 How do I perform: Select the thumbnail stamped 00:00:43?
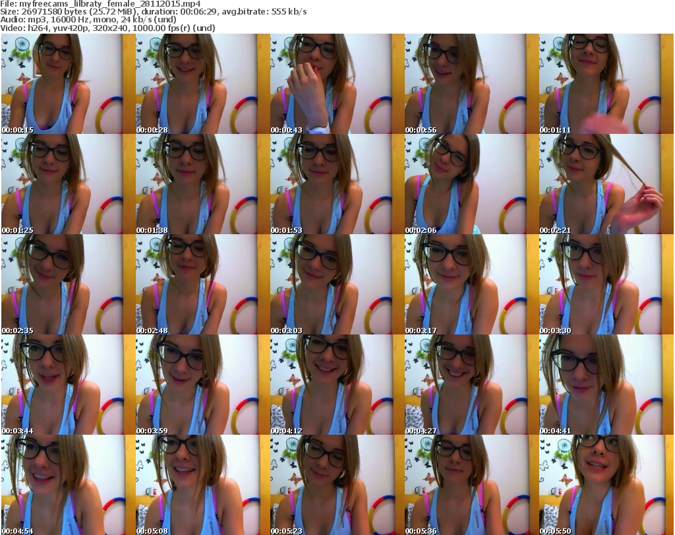point(337,84)
